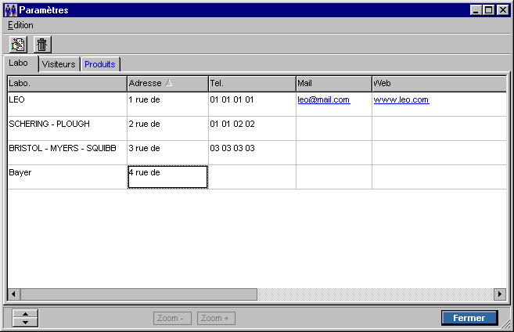Viewport: 514px width, 332px height.
Task: Click the Mail column header
Action: tap(334, 84)
